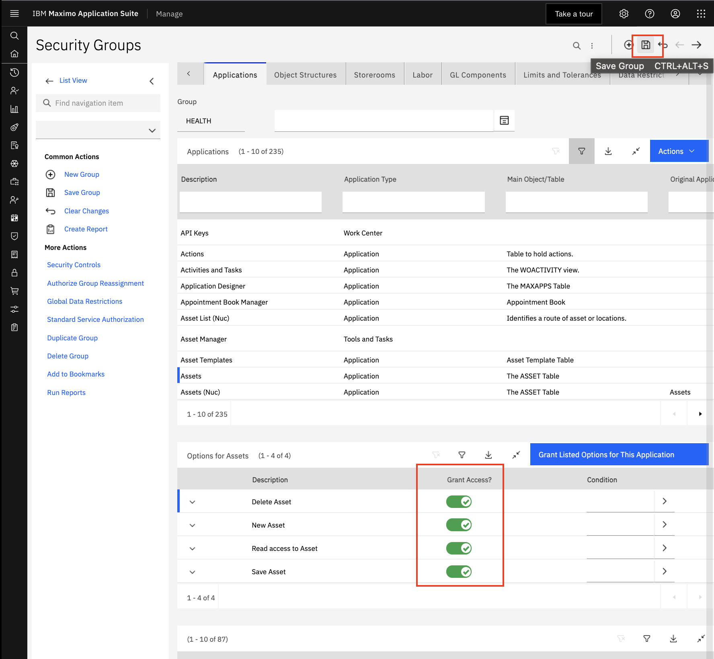
Task: Click the Save Group disk icon in the toolbar
Action: tap(646, 45)
